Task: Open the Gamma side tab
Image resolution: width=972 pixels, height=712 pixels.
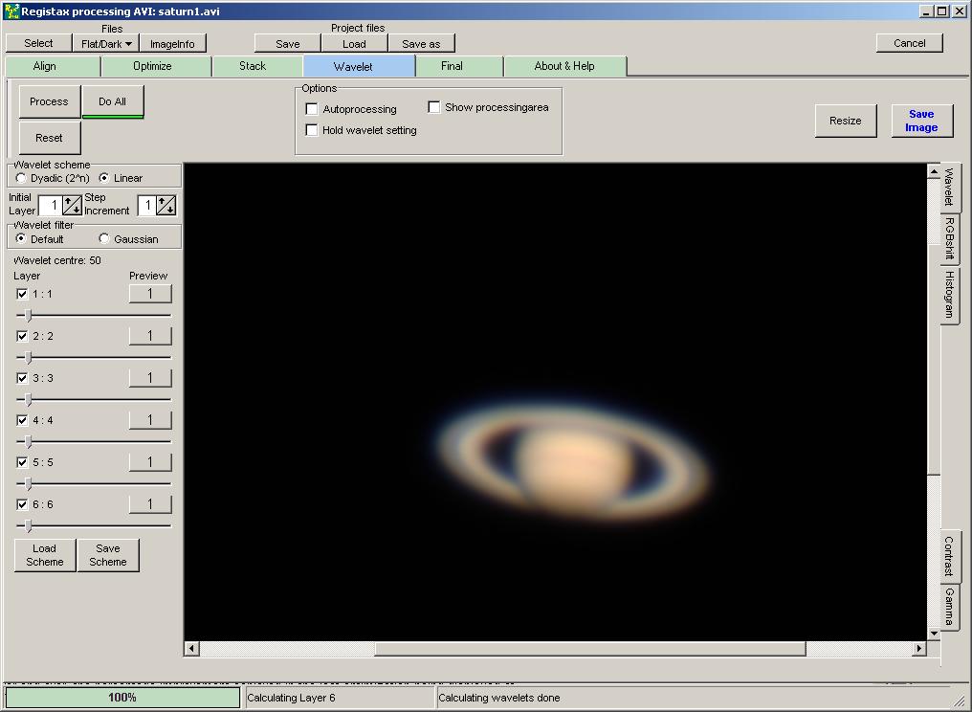Action: click(x=949, y=607)
